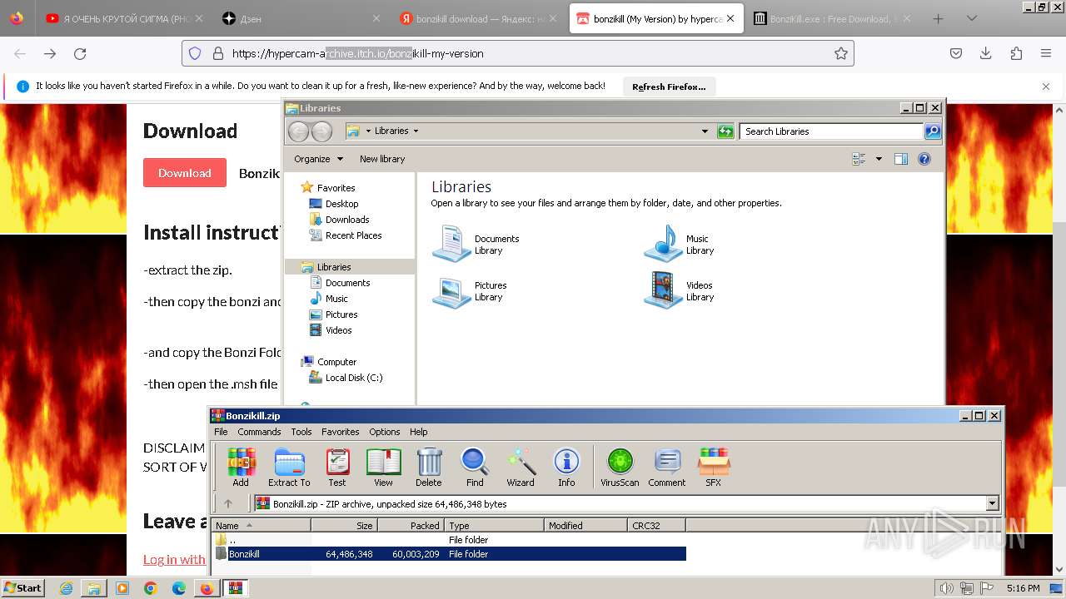Expand Libraries breadcrumb arrow in address bar
Screen dimensions: 1066x599
(416, 131)
